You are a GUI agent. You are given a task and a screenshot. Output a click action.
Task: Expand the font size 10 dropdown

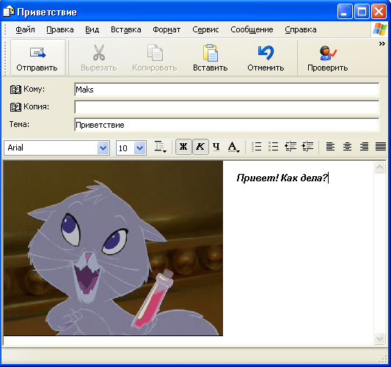pos(140,148)
